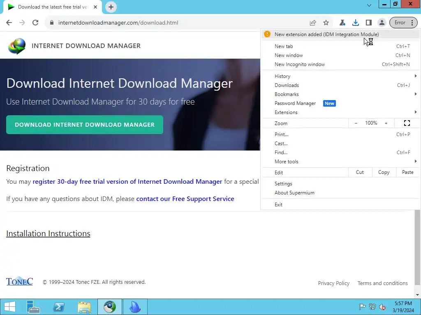The image size is (421, 315).
Task: Click Paste in the Edit row
Action: pos(407,172)
